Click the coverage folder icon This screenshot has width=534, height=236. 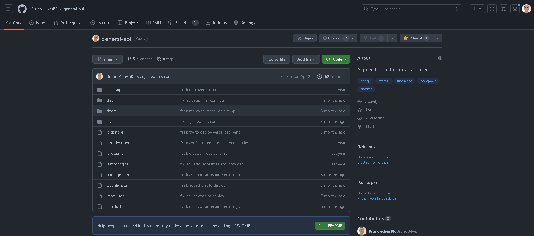(100, 90)
